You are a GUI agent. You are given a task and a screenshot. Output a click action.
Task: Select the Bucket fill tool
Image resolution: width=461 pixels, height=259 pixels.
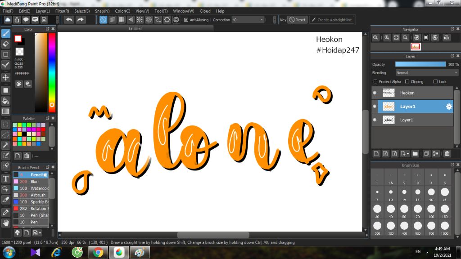pyautogui.click(x=6, y=101)
